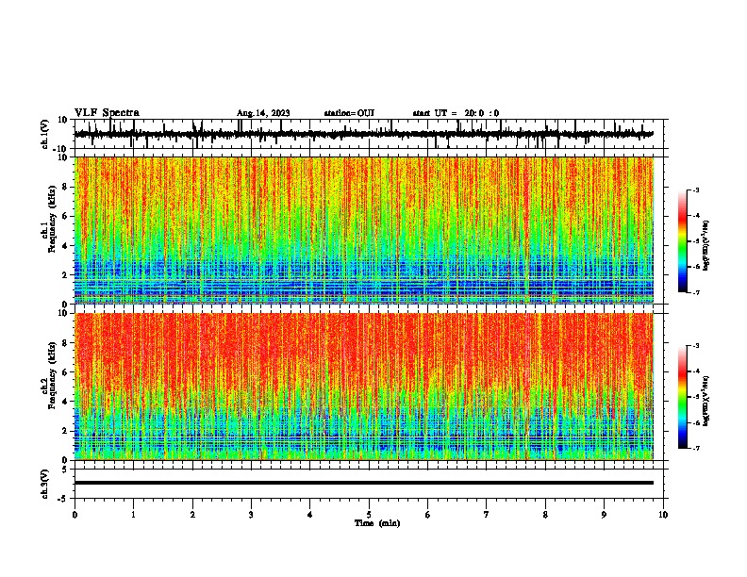Click the "station=OUI" label
The height and width of the screenshot is (577, 747).
(x=349, y=113)
